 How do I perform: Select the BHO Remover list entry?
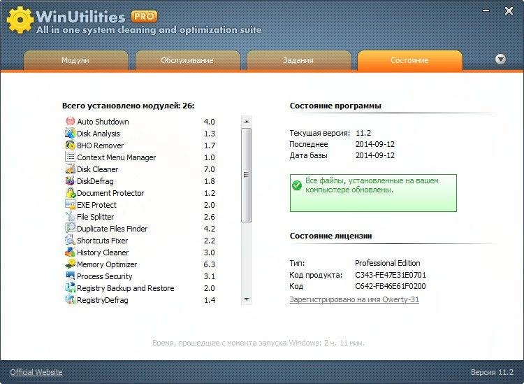(x=140, y=145)
